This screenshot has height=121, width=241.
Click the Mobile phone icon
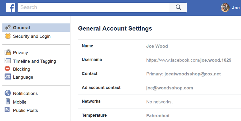point(8,102)
